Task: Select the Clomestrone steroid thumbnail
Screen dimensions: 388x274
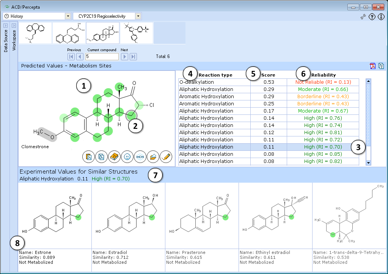Action: [103, 33]
